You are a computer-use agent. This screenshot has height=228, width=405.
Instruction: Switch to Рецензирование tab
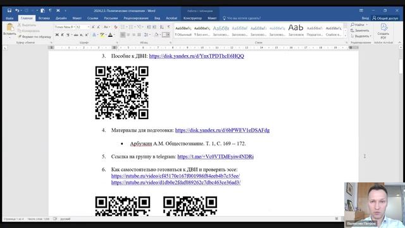[x=136, y=18]
